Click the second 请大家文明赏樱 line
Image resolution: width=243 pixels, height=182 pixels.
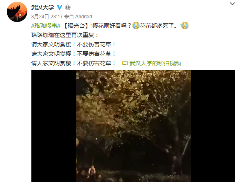pyautogui.click(x=74, y=54)
